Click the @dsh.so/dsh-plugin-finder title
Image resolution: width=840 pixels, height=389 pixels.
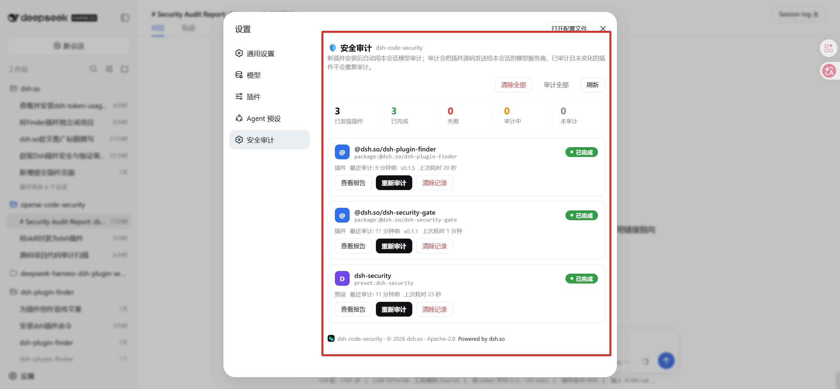[x=395, y=149]
